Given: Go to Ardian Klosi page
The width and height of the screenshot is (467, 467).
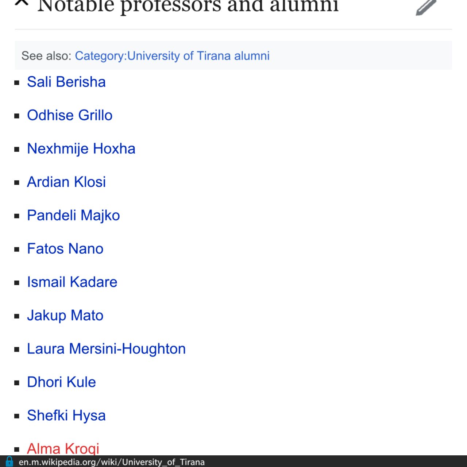Looking at the screenshot, I should [x=66, y=182].
